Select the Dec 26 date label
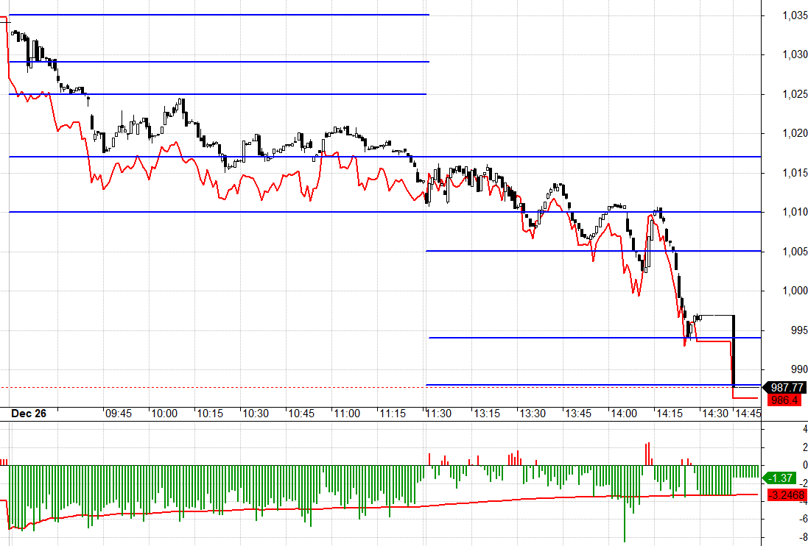The height and width of the screenshot is (546, 808). 29,414
